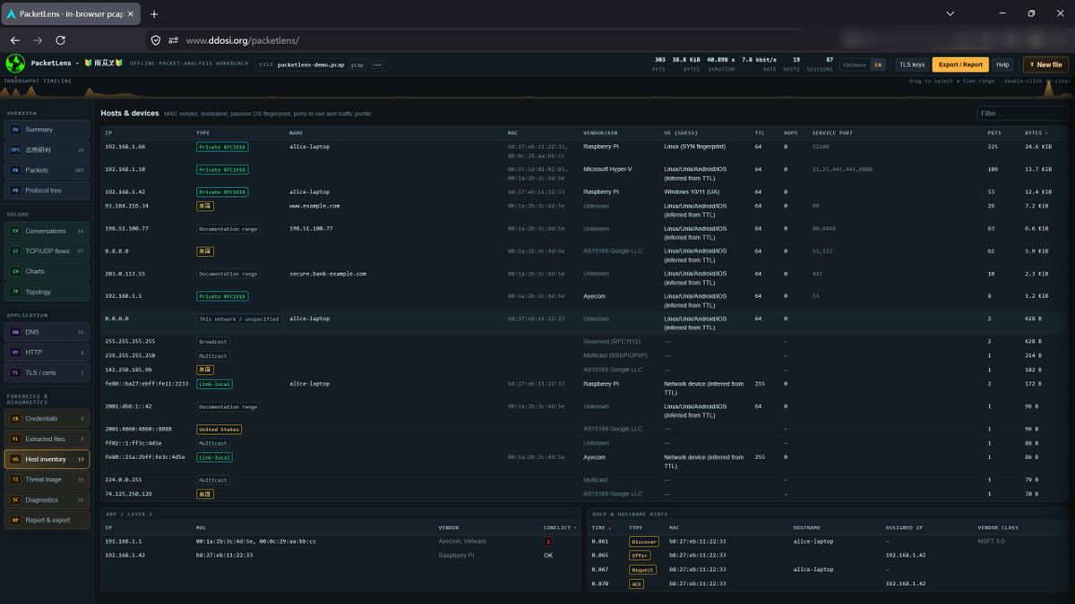
Task: Open the Conversations section
Action: tap(47, 231)
